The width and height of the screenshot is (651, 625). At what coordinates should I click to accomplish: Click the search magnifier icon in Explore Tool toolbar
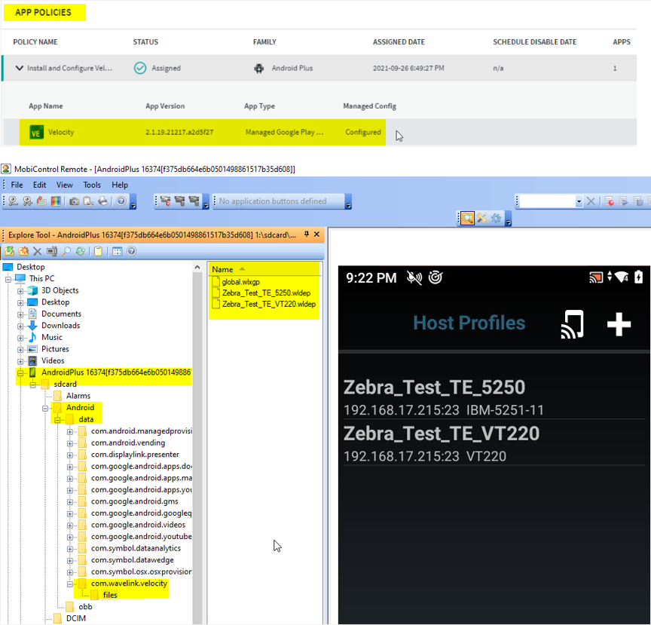[66, 252]
